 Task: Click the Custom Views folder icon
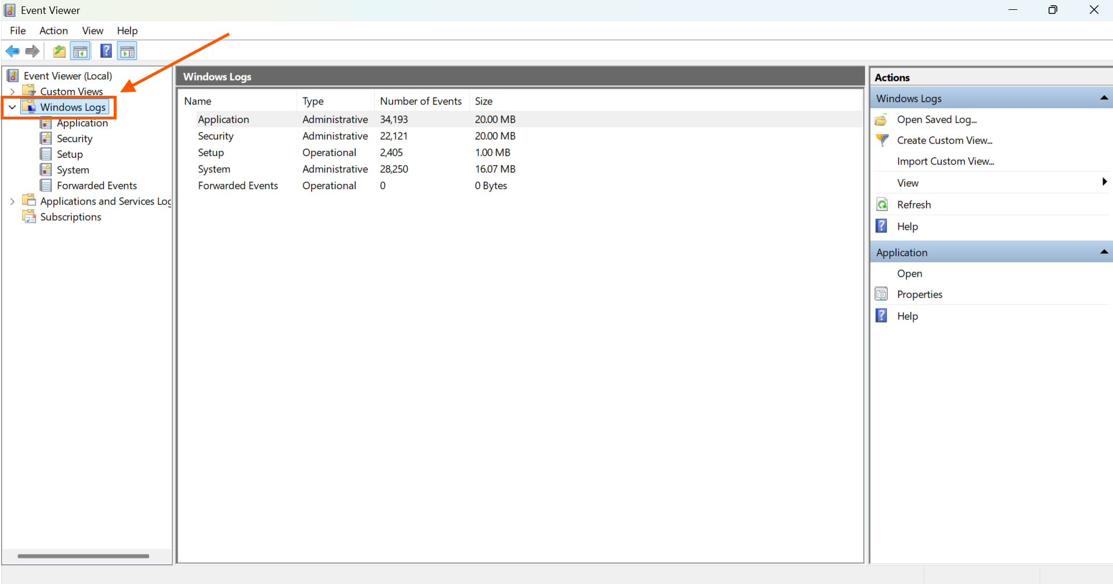29,91
